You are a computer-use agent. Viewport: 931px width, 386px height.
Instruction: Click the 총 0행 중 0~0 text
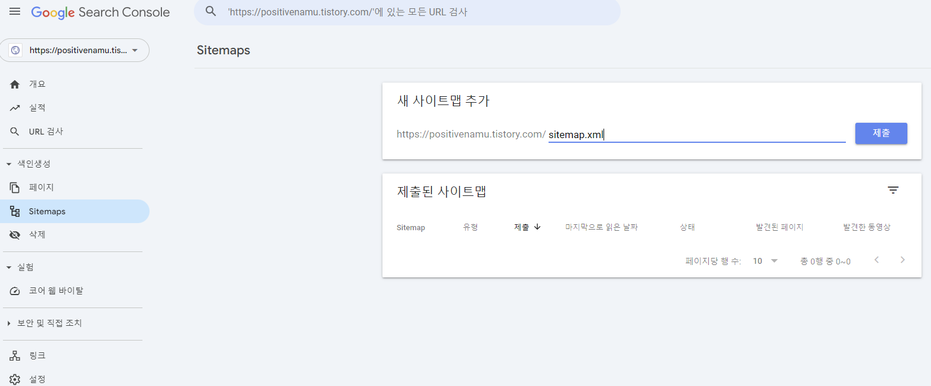click(825, 261)
